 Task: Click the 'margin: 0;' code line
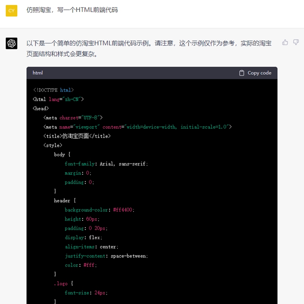click(x=78, y=173)
